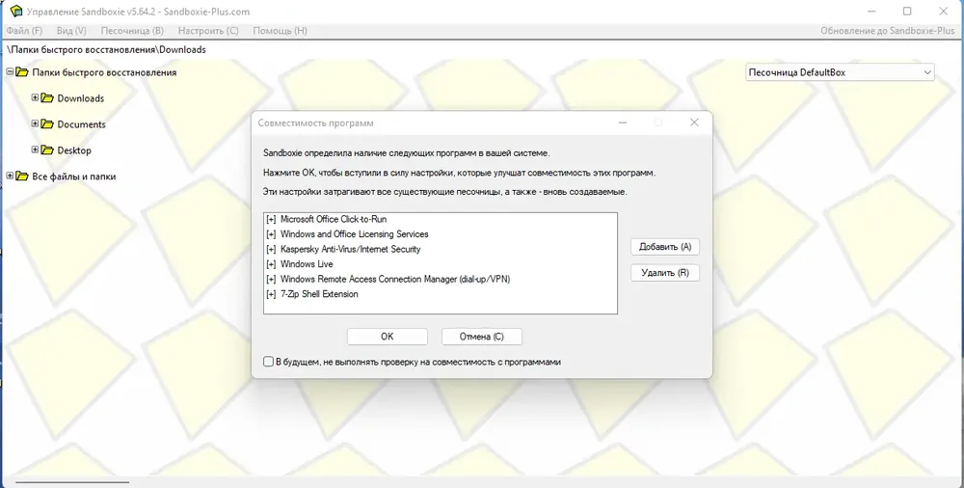Click the Documents folder icon

[x=47, y=124]
